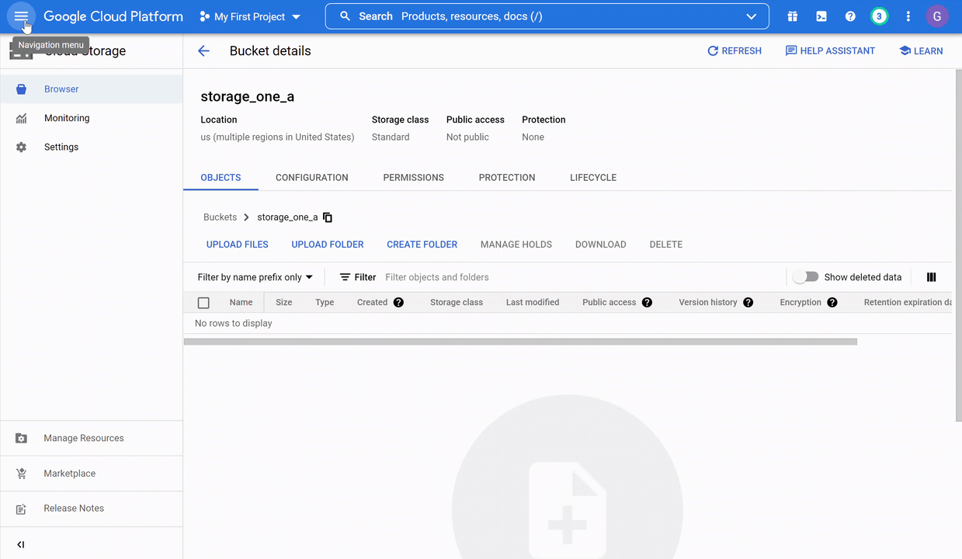Click the Release Notes icon
Image resolution: width=962 pixels, height=559 pixels.
(x=21, y=509)
